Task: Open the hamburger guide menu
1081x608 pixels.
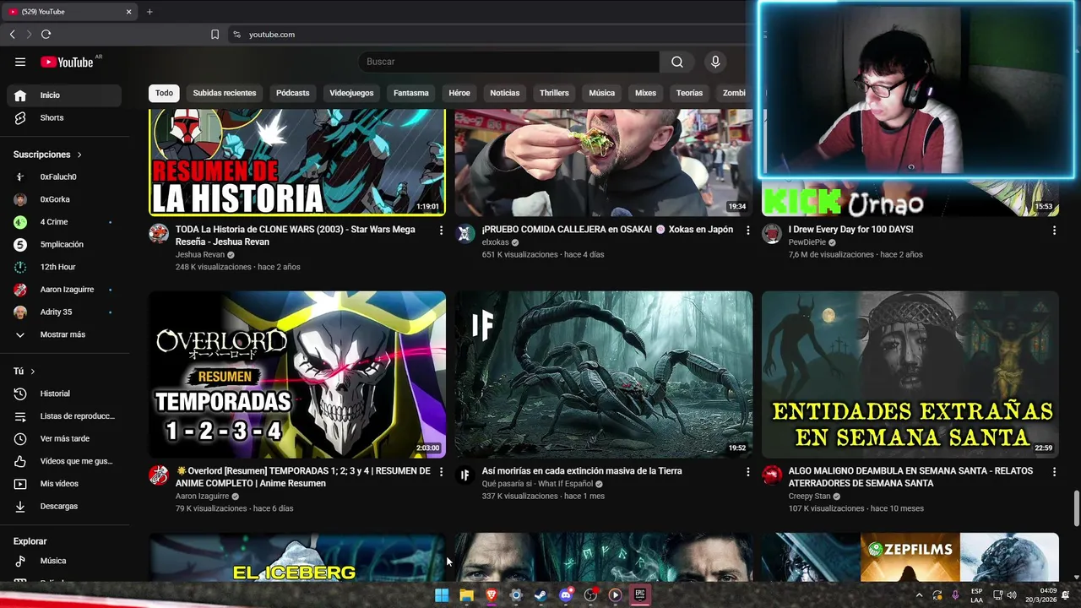Action: click(x=20, y=62)
